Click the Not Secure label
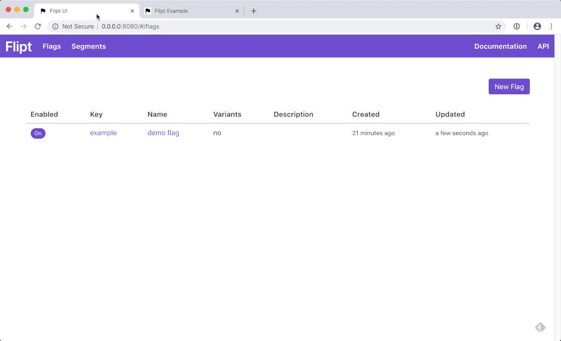Viewport: 561px width, 341px height. [78, 26]
